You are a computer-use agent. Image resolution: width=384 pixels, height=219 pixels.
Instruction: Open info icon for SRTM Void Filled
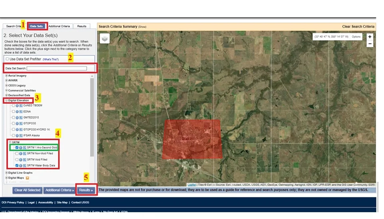[x=21, y=160]
